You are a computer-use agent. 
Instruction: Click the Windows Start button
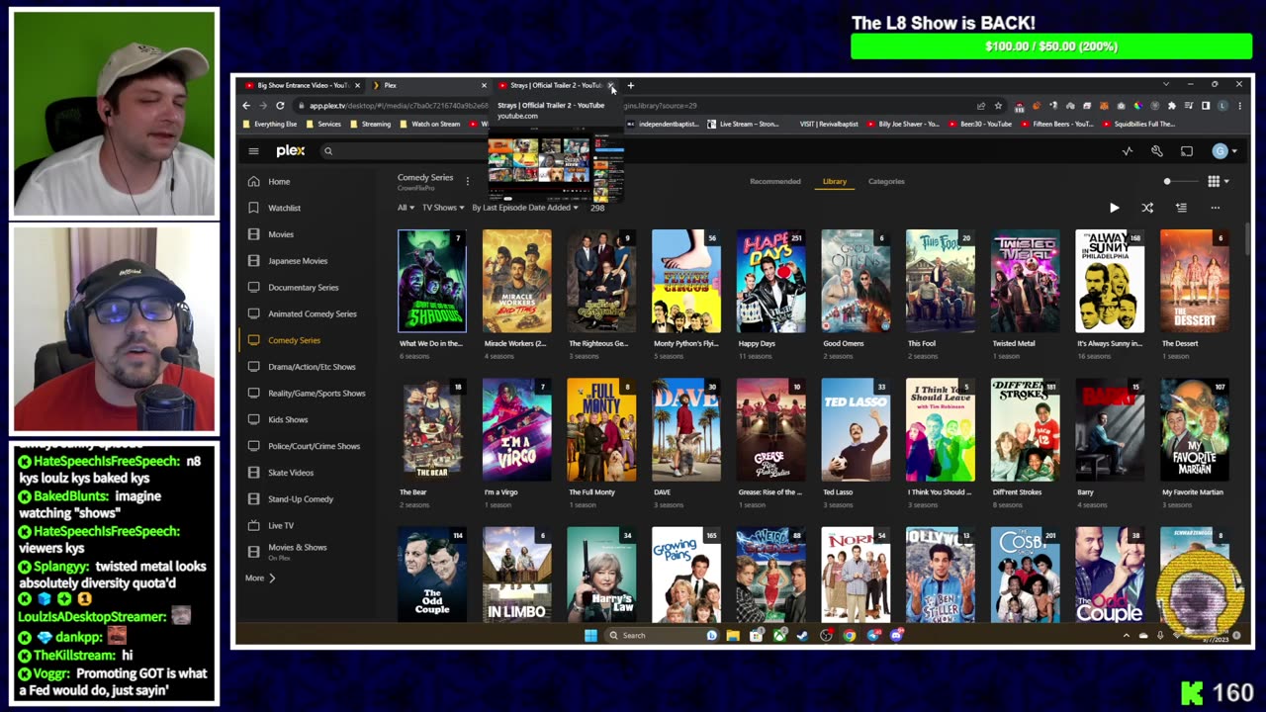tap(590, 635)
